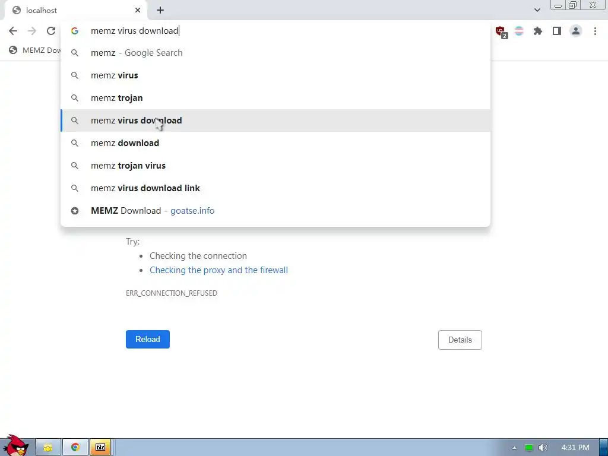Open the MEMZ Download goatse.info bookmark suggestion
The height and width of the screenshot is (456, 608).
[275, 211]
